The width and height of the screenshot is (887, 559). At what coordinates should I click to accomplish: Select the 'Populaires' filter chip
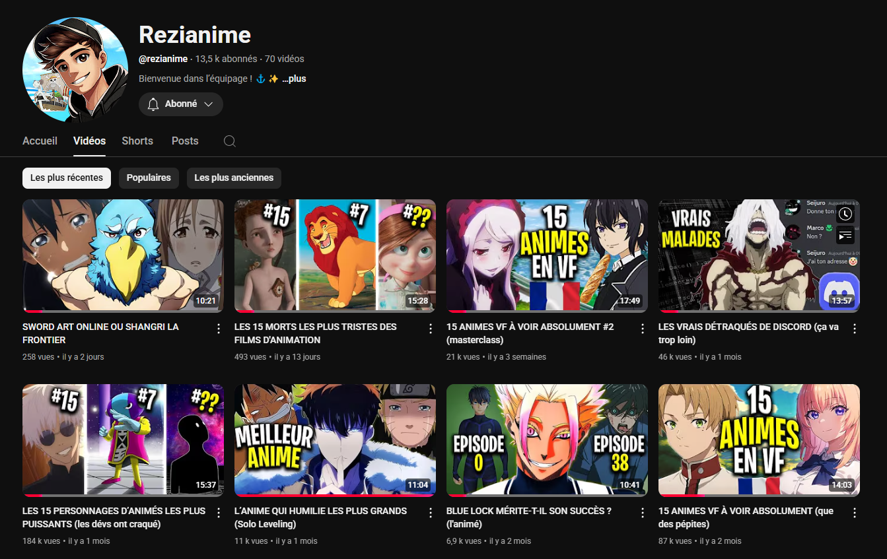(149, 178)
